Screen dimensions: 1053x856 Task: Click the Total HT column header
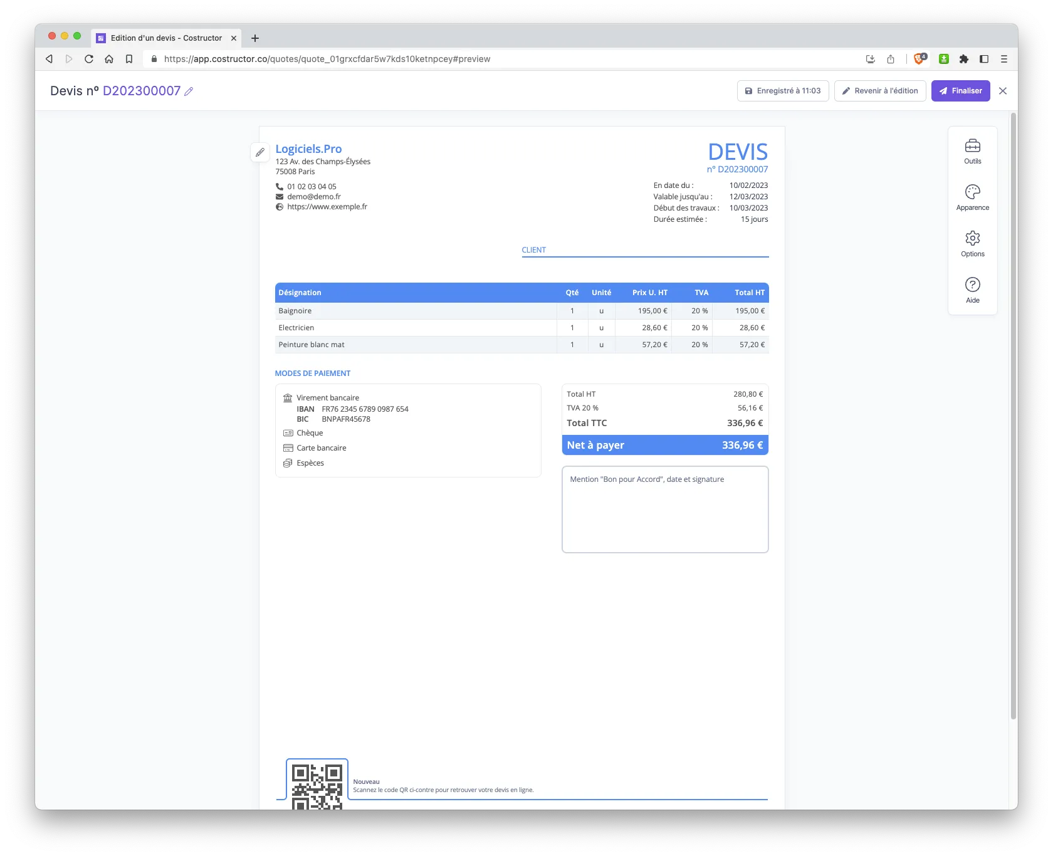pos(750,293)
